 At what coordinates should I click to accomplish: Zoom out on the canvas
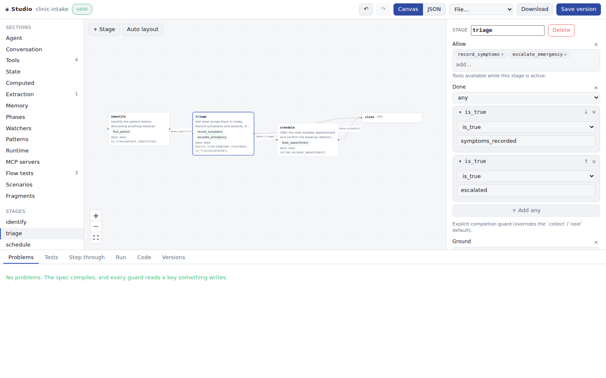[x=96, y=227]
